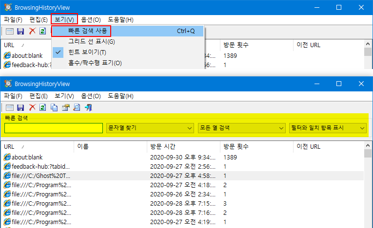Open the 파일(F) menu in lower window
Screen dimensions: 373x228
click(x=13, y=96)
